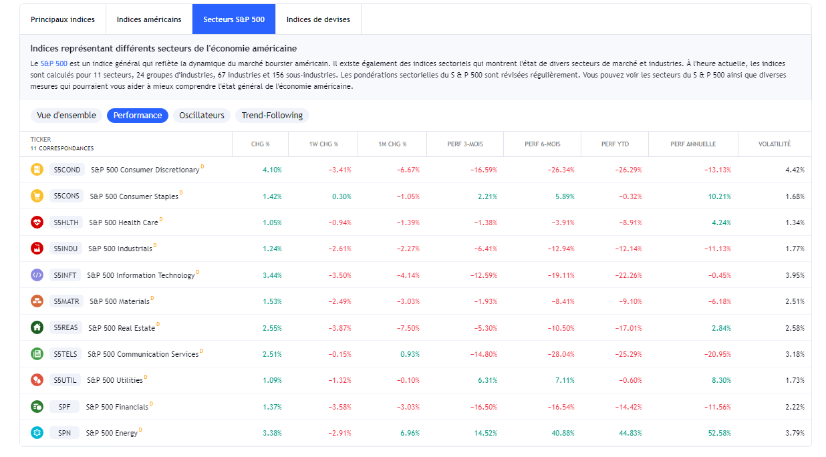The height and width of the screenshot is (457, 826).
Task: Click the Materials bricks icon
Action: click(37, 301)
